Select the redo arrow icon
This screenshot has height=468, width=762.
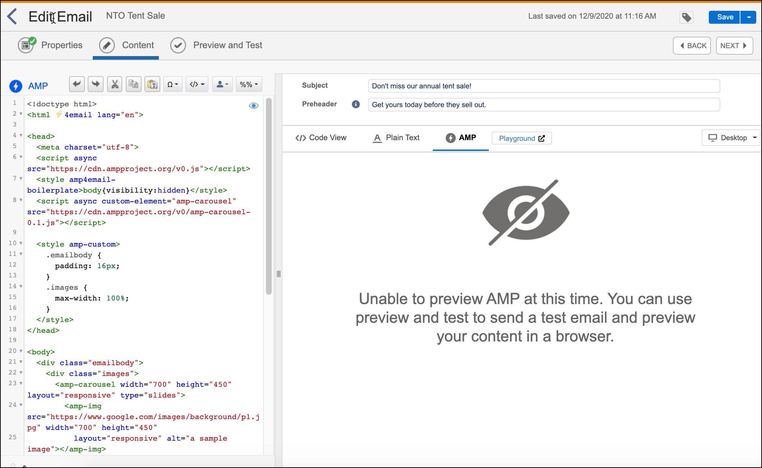pyautogui.click(x=95, y=84)
